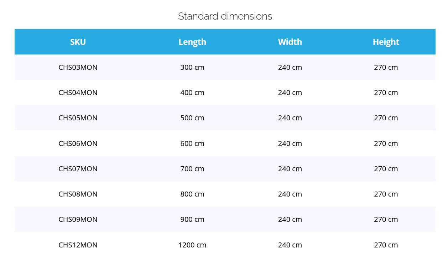Select the CHS08MON SKU cell
This screenshot has width=448, height=277.
pyautogui.click(x=78, y=194)
